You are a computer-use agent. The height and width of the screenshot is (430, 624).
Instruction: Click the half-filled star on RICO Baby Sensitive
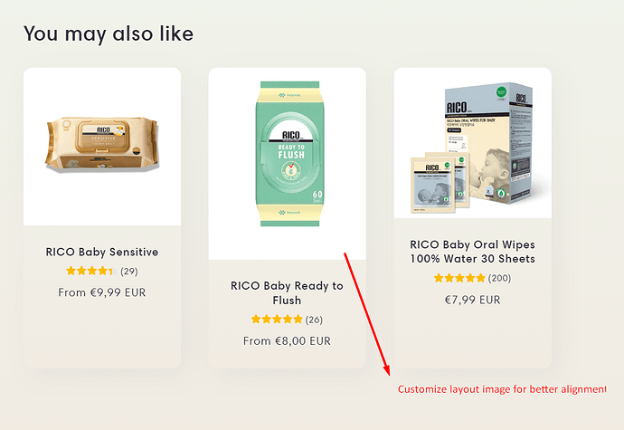(112, 271)
